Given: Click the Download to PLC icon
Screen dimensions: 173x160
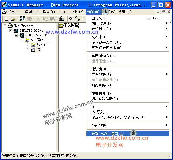Looking at the screenshot, I should [x=62, y=19].
